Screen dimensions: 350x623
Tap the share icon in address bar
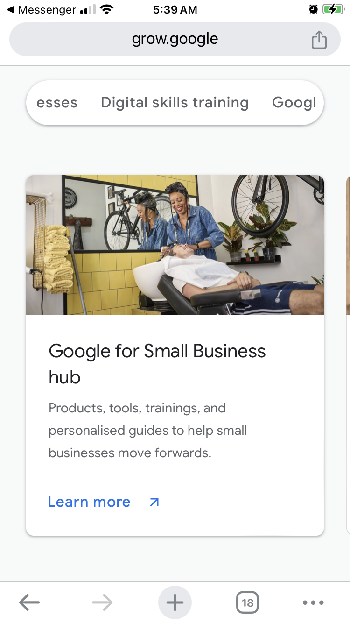point(319,40)
